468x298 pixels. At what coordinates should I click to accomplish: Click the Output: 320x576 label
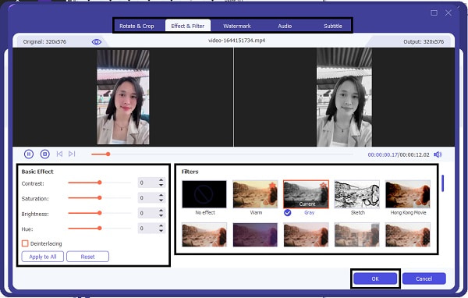tap(424, 42)
